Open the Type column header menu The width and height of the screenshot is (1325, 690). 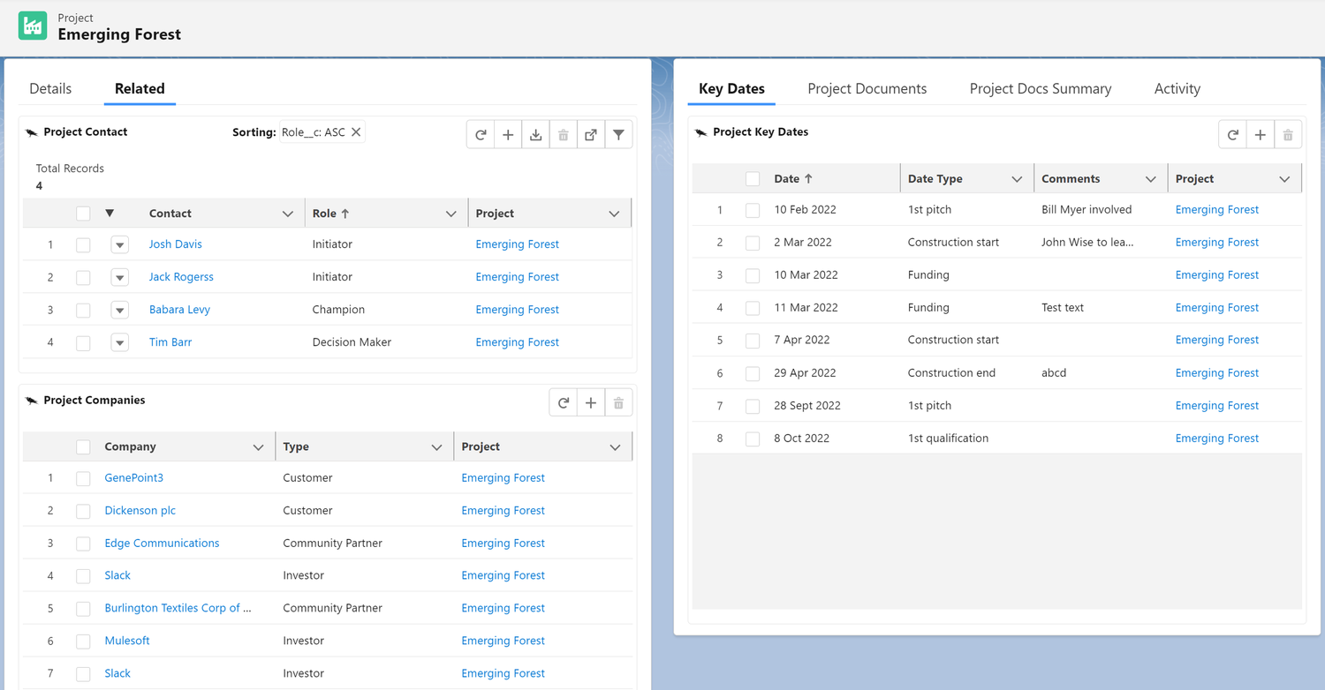coord(436,447)
